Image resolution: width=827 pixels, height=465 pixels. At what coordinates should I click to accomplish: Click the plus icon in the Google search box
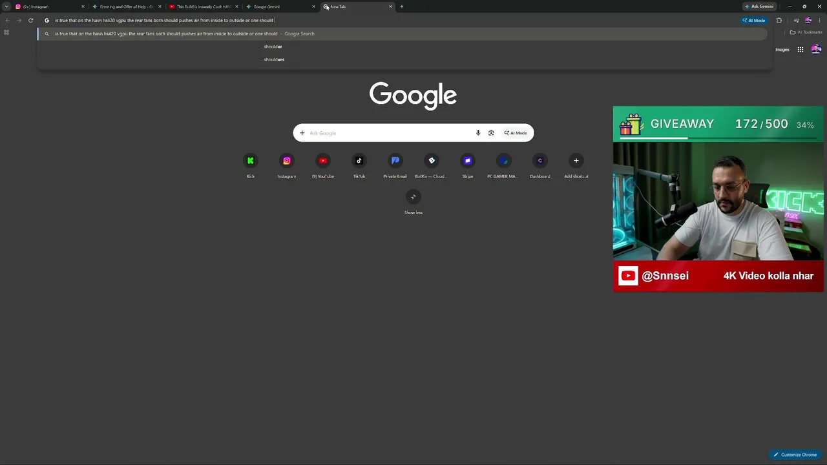(x=302, y=133)
